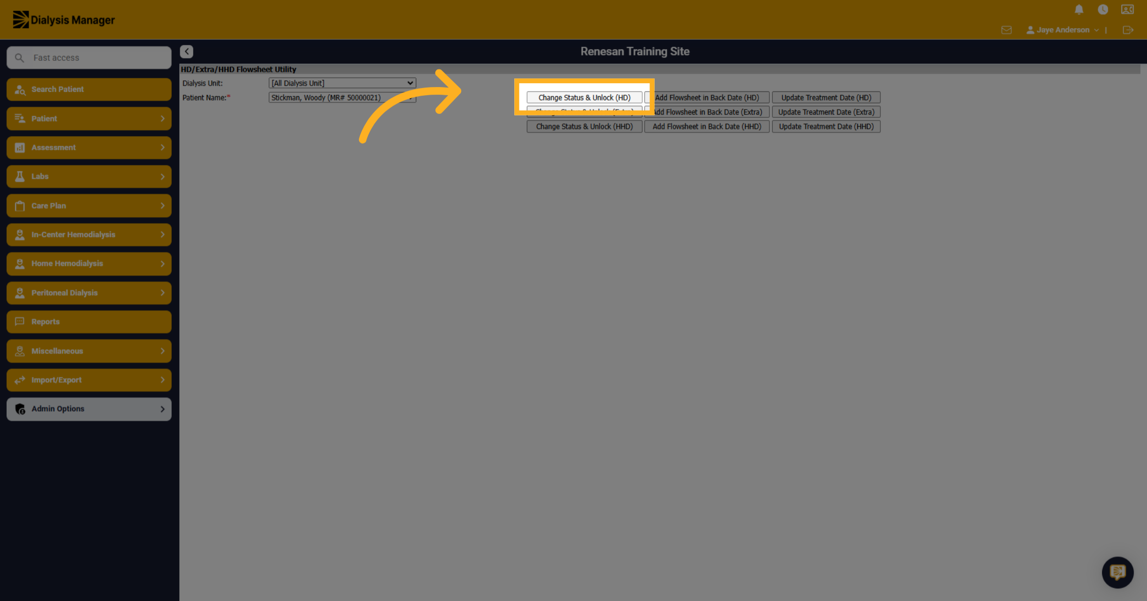
Task: Click Update Treatment Date (HD) button
Action: tap(826, 98)
